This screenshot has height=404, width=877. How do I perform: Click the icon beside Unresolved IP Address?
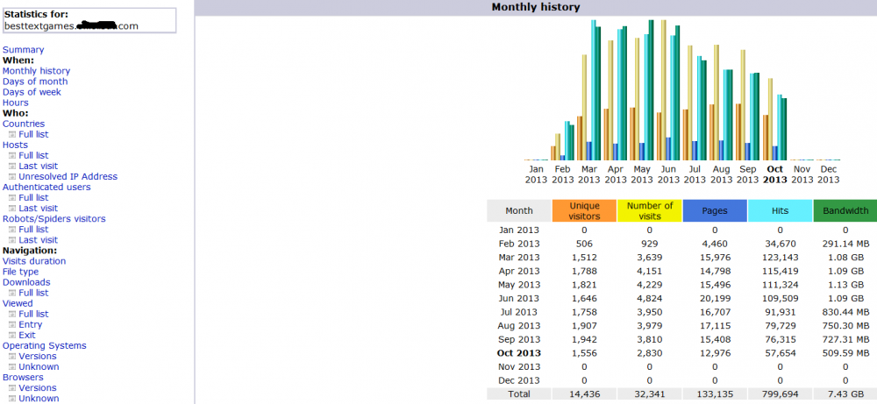coord(11,177)
